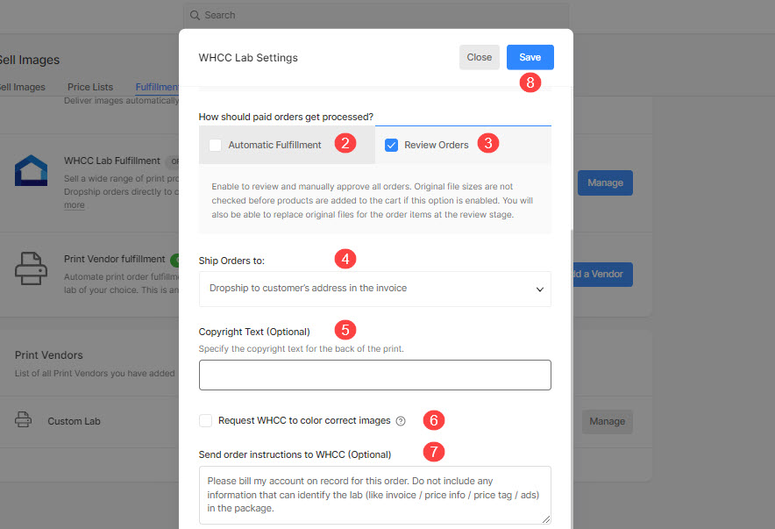Click the Print Vendor fulfillment printer icon
Screen dimensions: 775x529
tap(32, 268)
